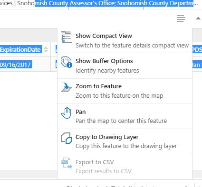Click the Show Compact View icon
Viewport: 202px width, 187px height.
(67, 37)
